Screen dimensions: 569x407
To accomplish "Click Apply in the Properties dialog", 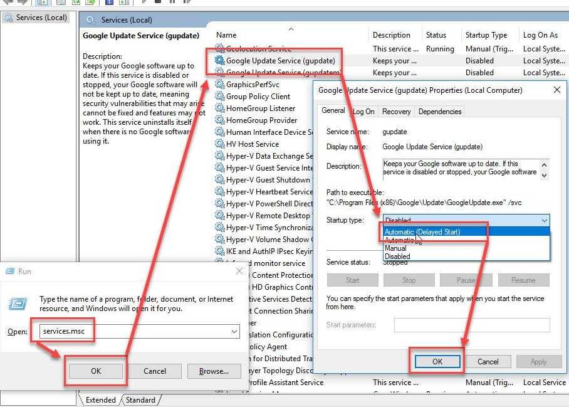I will [x=538, y=362].
